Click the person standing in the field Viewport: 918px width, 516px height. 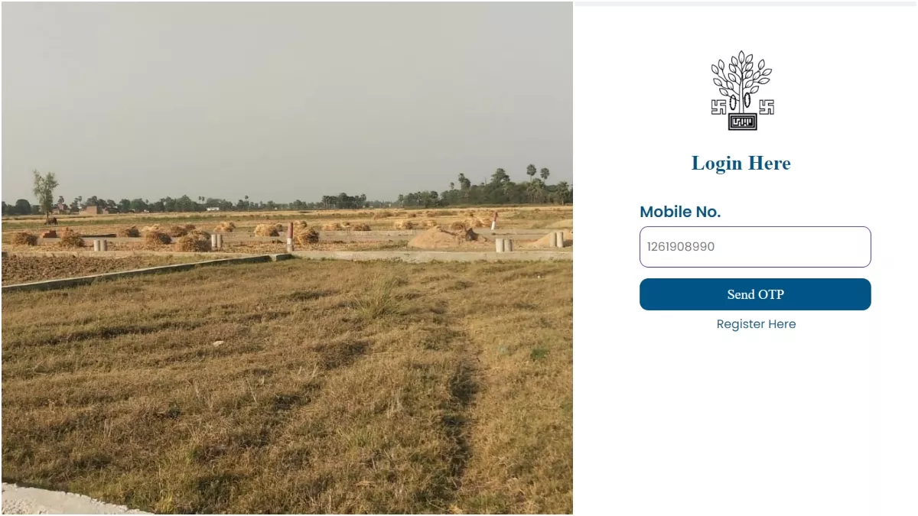pos(494,221)
